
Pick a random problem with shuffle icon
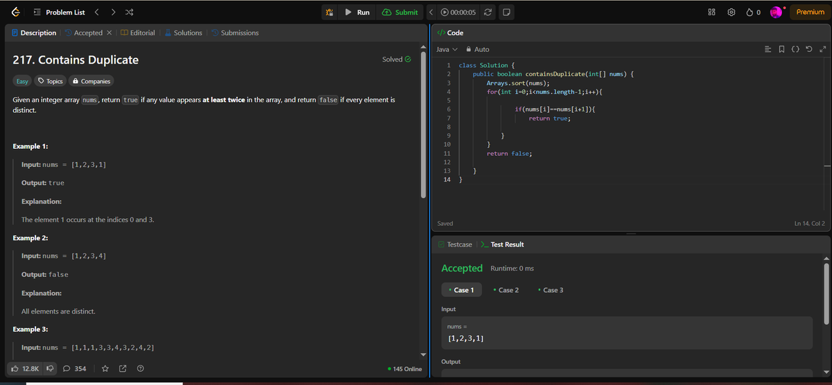(130, 12)
